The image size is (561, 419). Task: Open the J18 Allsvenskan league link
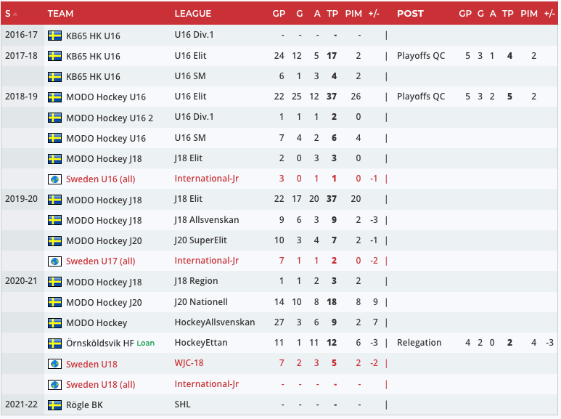(x=207, y=220)
